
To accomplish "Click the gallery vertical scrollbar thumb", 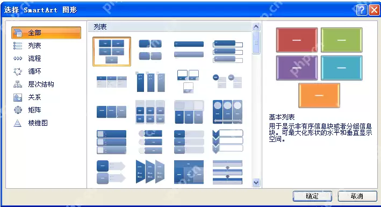I will tap(256, 43).
